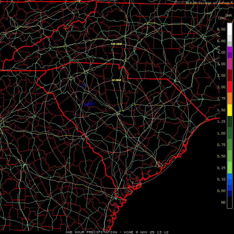Click the navy swatch just above ND

[230, 193]
